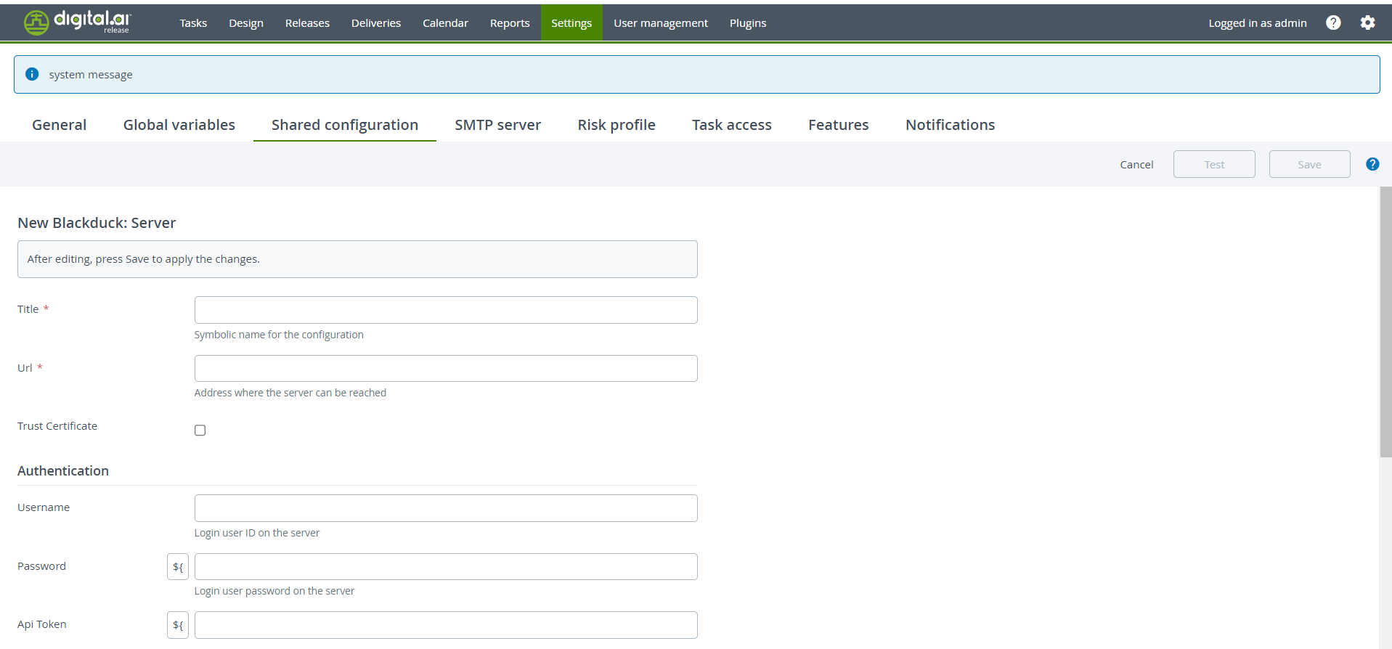Click 'Login user ID on the server' hint

pos(257,533)
